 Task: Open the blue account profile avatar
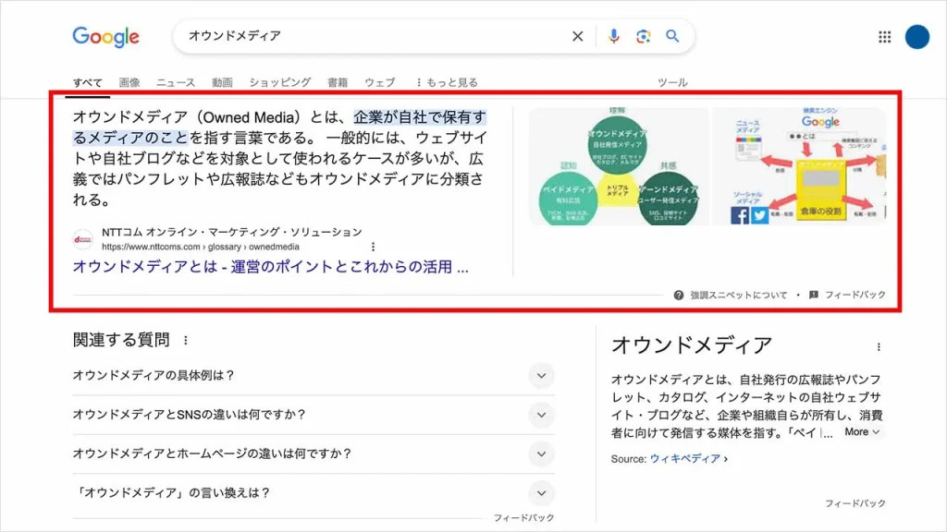[x=916, y=37]
